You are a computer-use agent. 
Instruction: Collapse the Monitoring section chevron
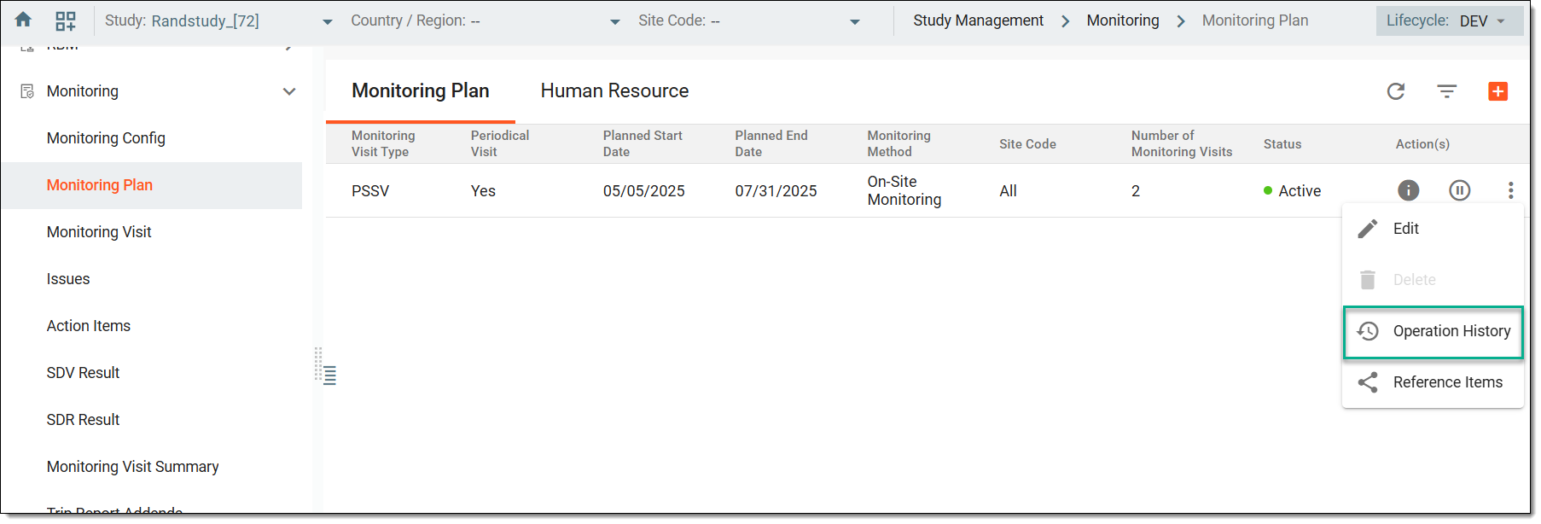289,91
